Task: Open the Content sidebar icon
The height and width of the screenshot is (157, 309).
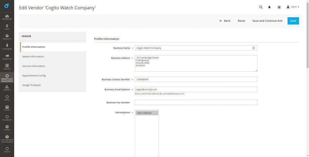Action: (7, 67)
